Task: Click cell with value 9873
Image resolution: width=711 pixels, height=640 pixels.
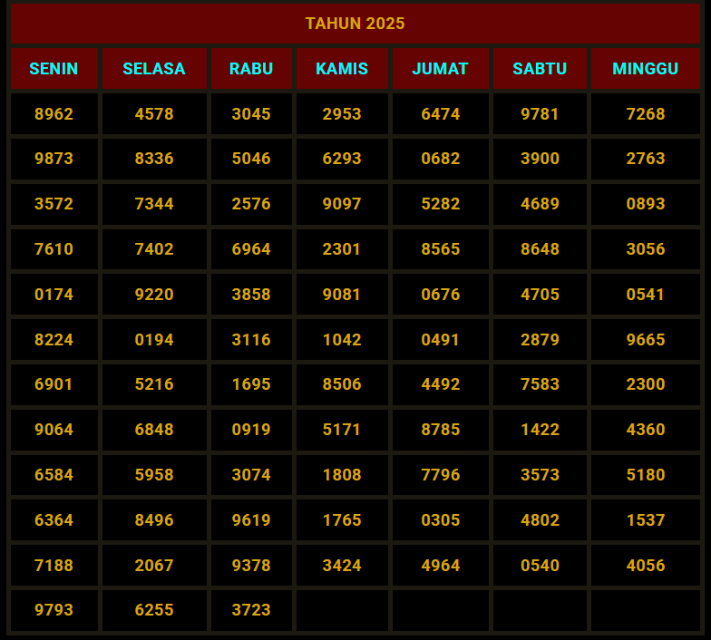Action: click(x=54, y=159)
